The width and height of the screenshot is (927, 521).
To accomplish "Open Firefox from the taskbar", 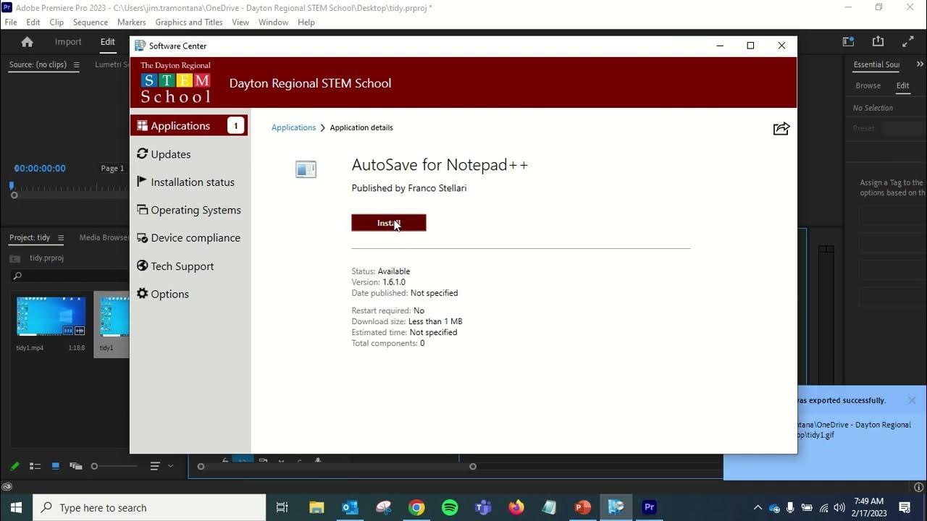I will click(516, 507).
